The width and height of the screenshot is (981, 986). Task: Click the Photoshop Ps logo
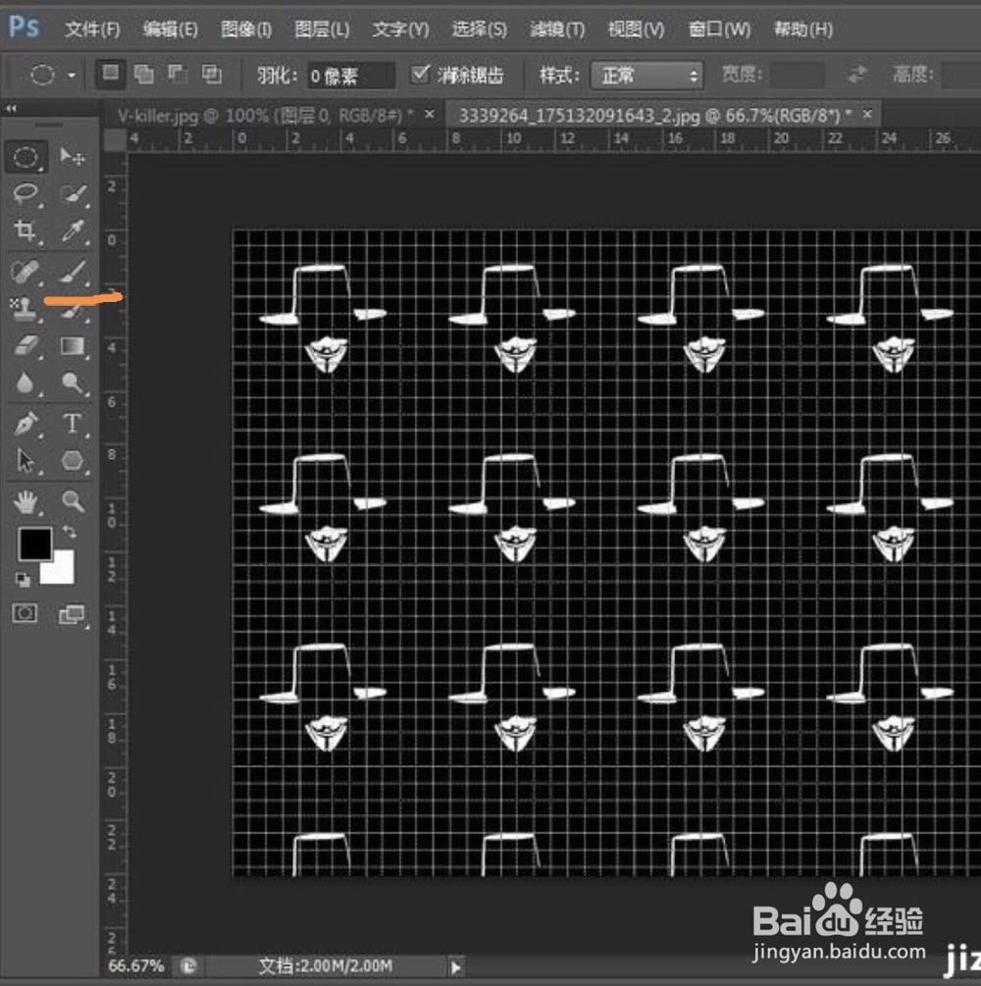[25, 27]
